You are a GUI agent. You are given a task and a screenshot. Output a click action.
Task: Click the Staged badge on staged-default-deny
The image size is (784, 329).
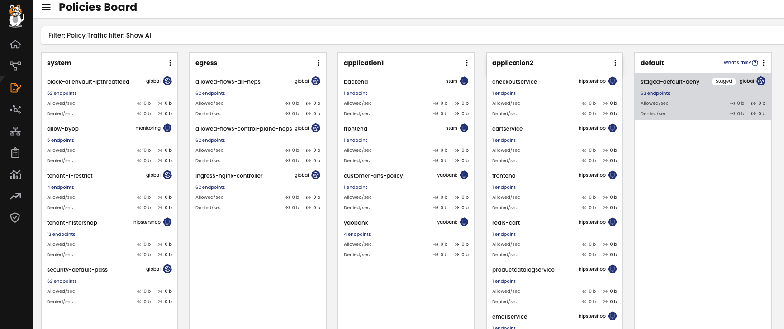724,81
